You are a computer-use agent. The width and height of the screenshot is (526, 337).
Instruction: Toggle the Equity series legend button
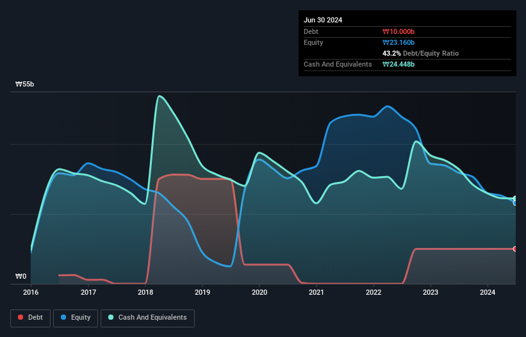[76, 318]
